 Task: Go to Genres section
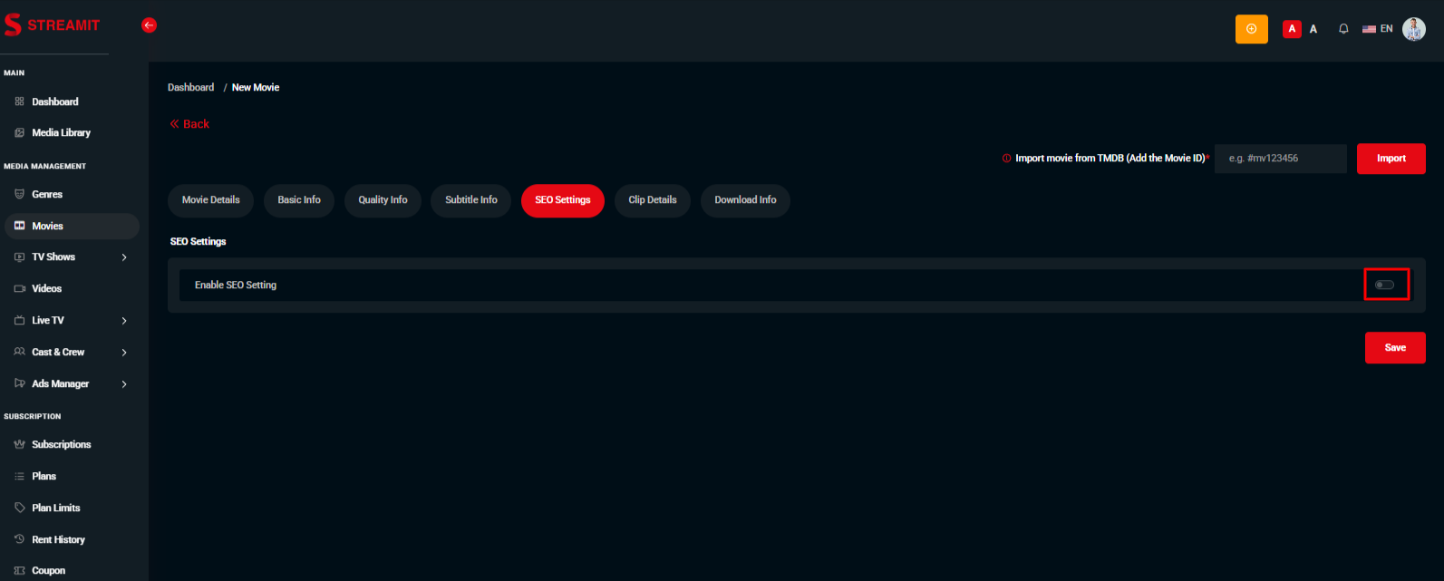click(47, 194)
